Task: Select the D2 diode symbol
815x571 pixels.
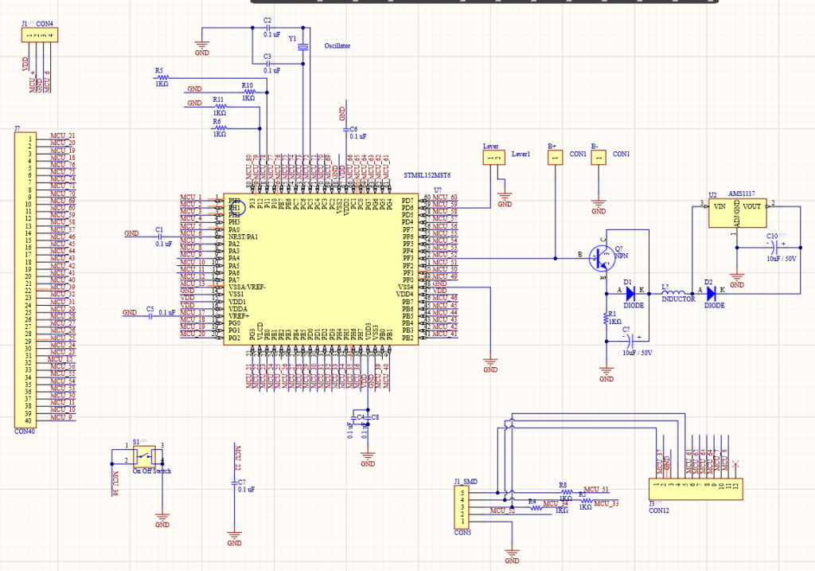Action: pyautogui.click(x=711, y=294)
